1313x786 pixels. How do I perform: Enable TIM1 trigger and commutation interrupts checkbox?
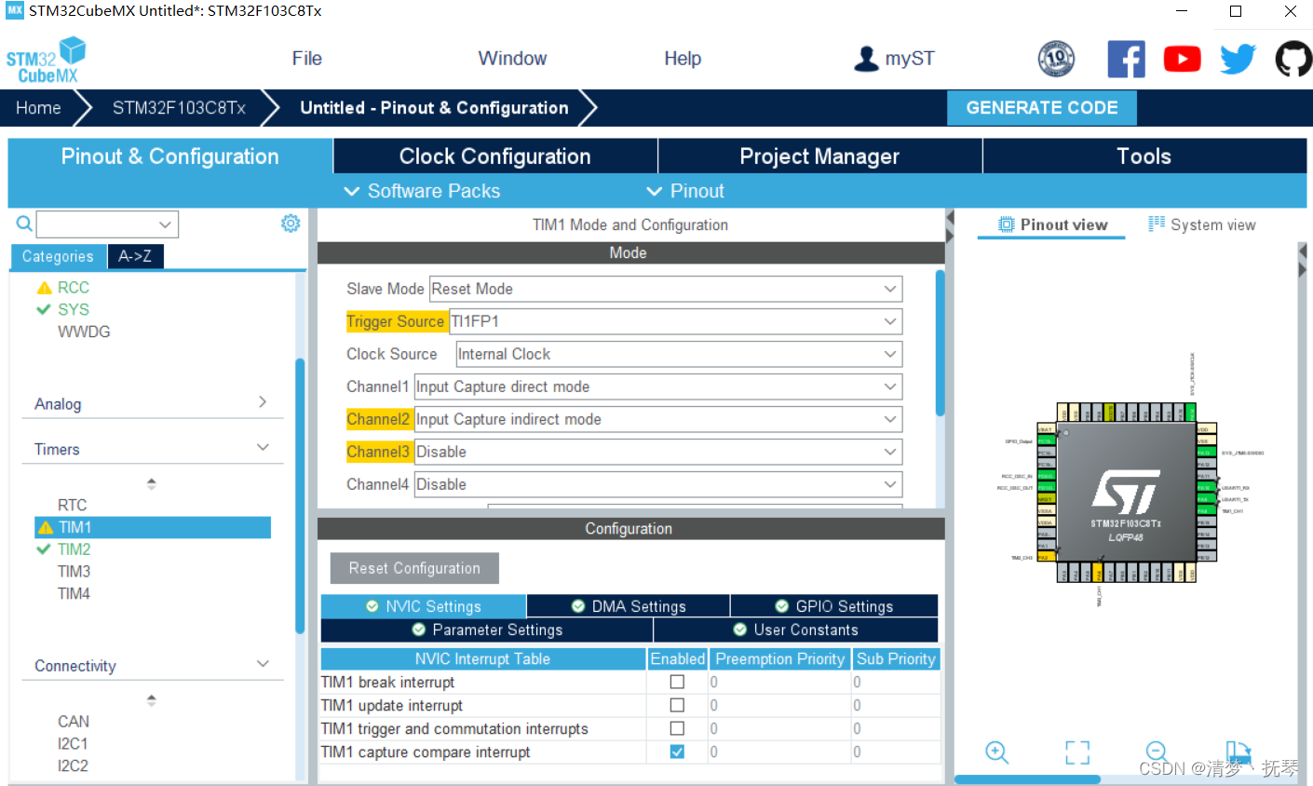(x=677, y=728)
